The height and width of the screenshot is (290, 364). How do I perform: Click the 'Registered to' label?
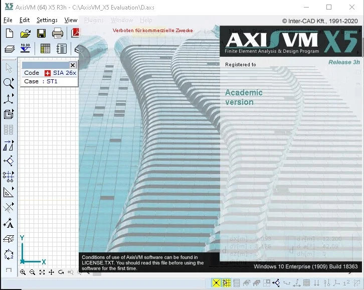point(241,65)
